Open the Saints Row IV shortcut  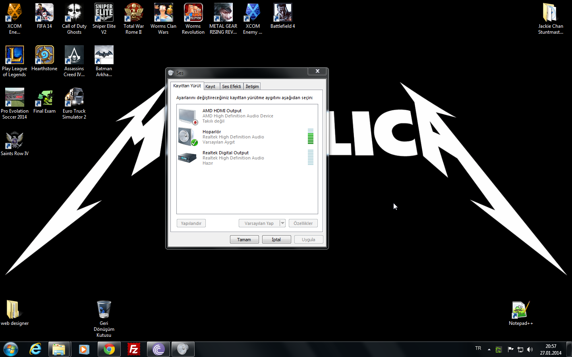click(15, 144)
